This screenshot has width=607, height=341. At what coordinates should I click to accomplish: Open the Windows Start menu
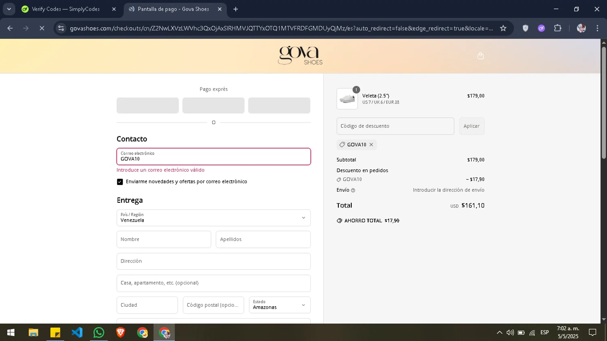coord(11,333)
